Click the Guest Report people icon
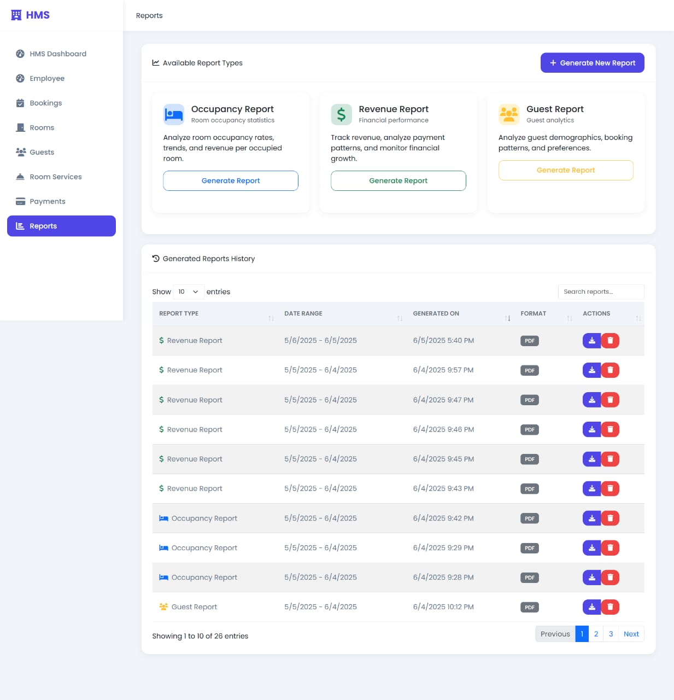This screenshot has height=700, width=674. pyautogui.click(x=509, y=114)
